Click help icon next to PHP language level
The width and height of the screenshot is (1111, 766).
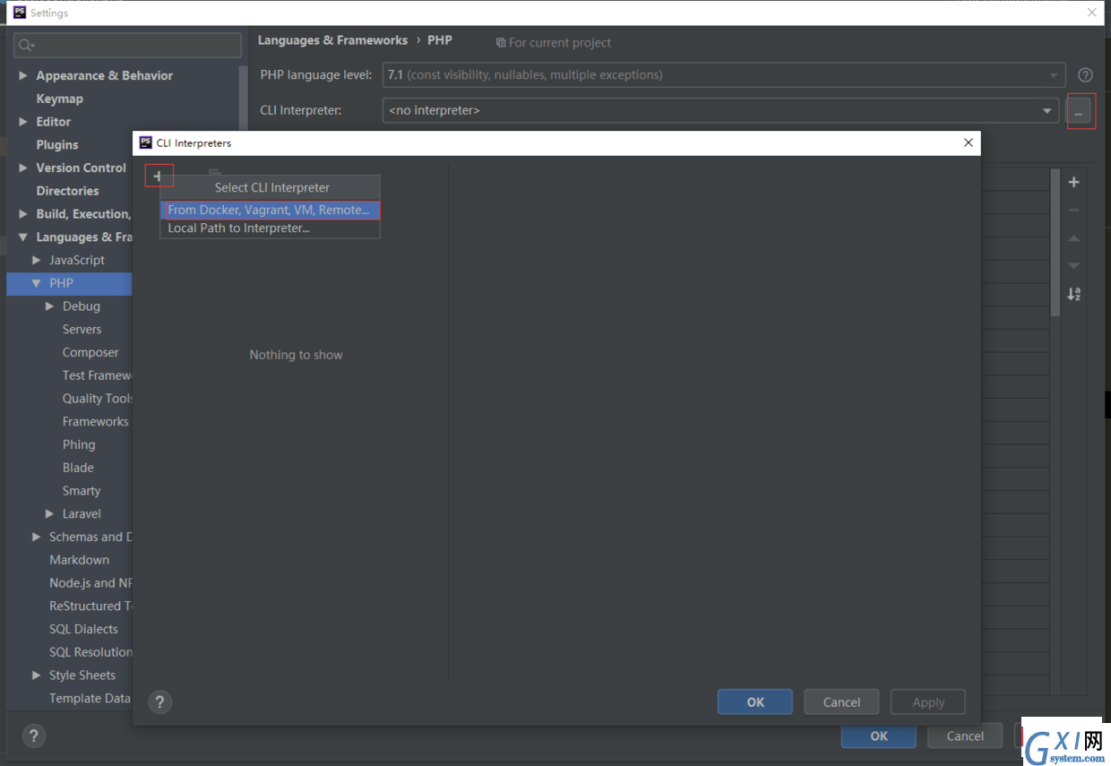click(x=1085, y=75)
